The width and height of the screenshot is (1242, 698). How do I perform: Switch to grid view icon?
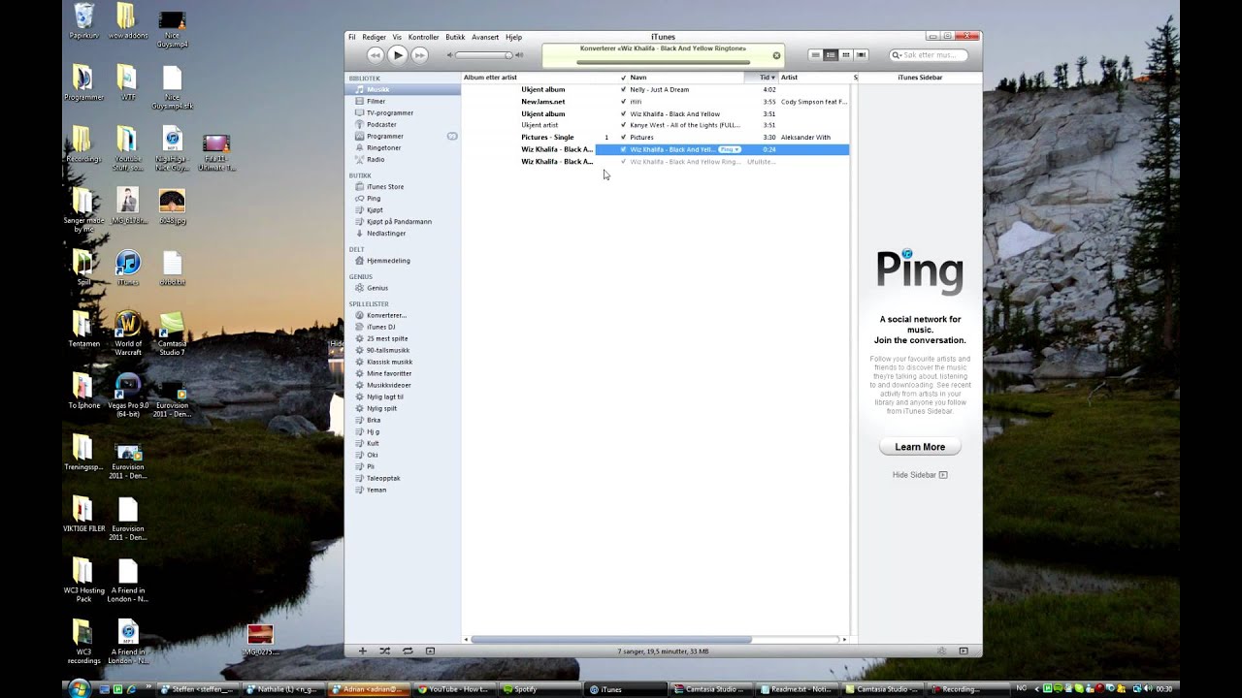pos(846,55)
